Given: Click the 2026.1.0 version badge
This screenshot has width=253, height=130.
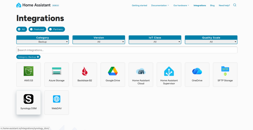Looking at the screenshot, I should pos(56,6).
